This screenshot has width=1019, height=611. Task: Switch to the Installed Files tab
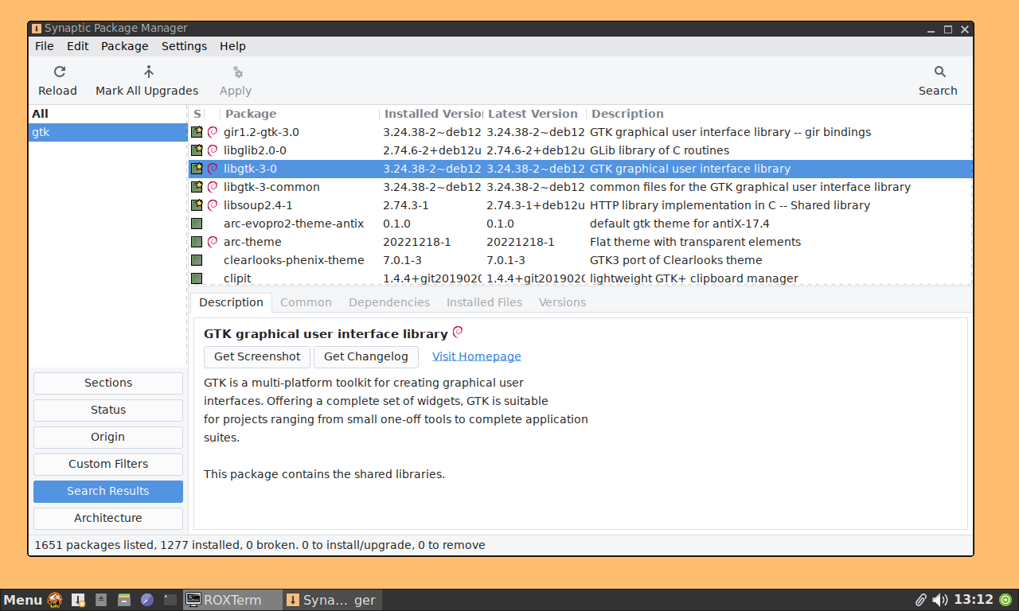pos(484,302)
